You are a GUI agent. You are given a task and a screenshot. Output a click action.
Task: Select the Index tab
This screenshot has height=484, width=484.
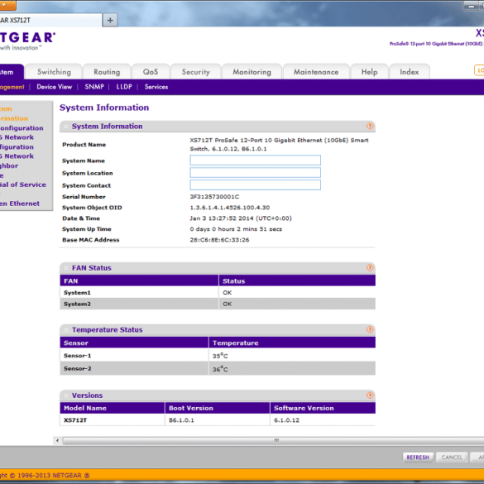point(410,72)
